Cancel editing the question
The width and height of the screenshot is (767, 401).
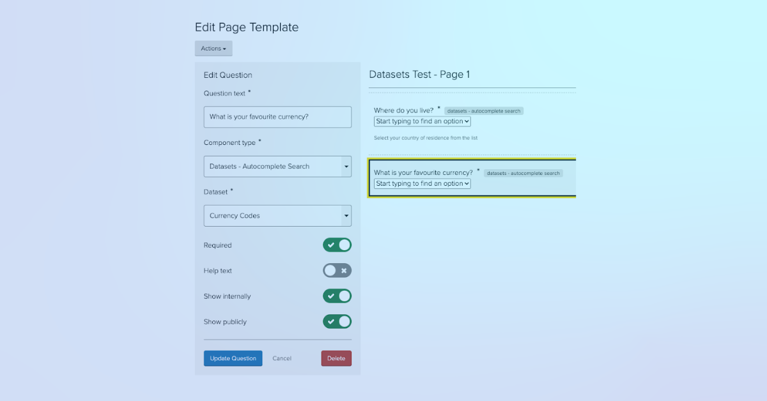click(282, 358)
